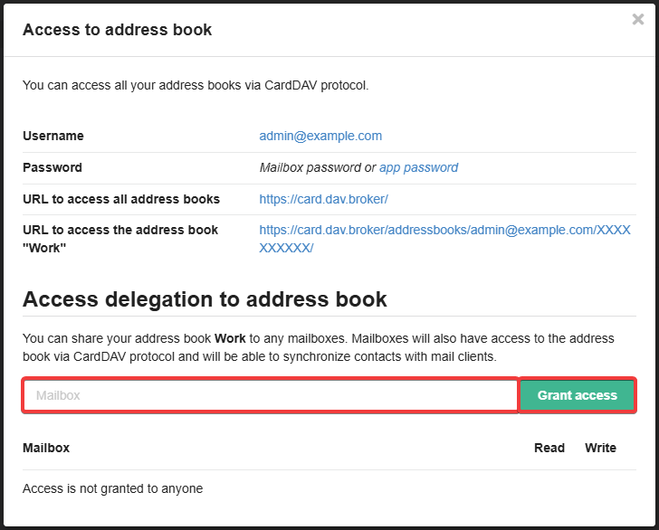Select the Username row label
This screenshot has width=659, height=530.
[x=53, y=136]
